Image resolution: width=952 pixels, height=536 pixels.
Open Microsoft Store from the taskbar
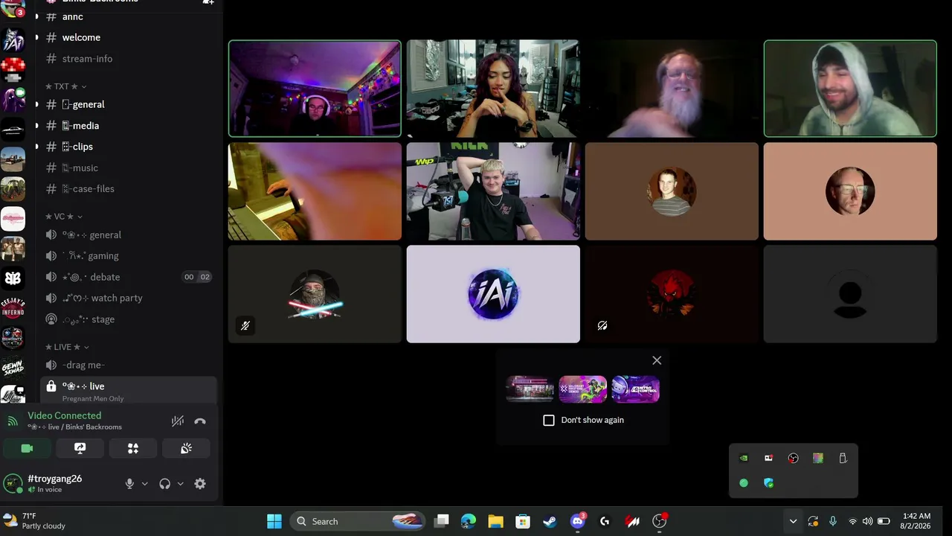[523, 521]
